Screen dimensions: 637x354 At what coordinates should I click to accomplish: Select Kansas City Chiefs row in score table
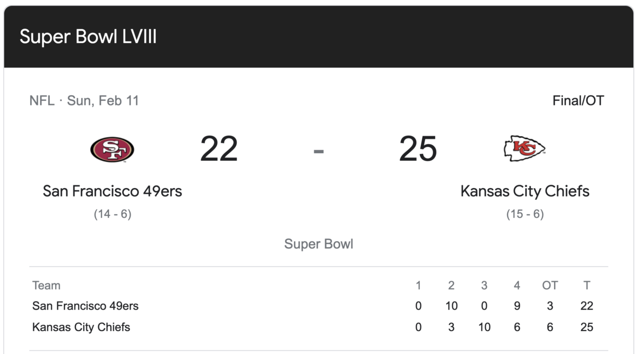coord(318,327)
